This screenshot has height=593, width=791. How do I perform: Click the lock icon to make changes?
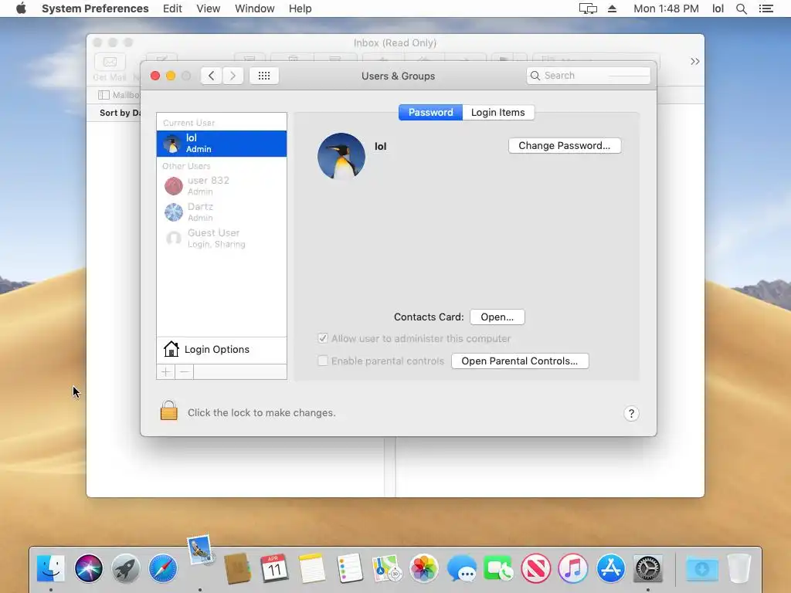point(169,411)
